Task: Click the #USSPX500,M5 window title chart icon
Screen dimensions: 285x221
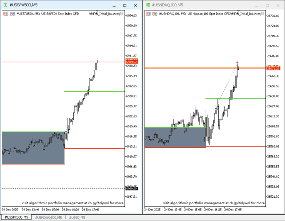Action: [5, 5]
